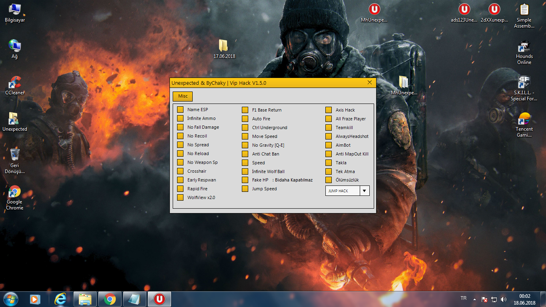
Task: Select the S.K.I.L.L. Special Force shortcut
Action: click(524, 89)
